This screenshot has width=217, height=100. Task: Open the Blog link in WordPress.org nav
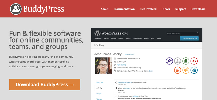(152, 38)
